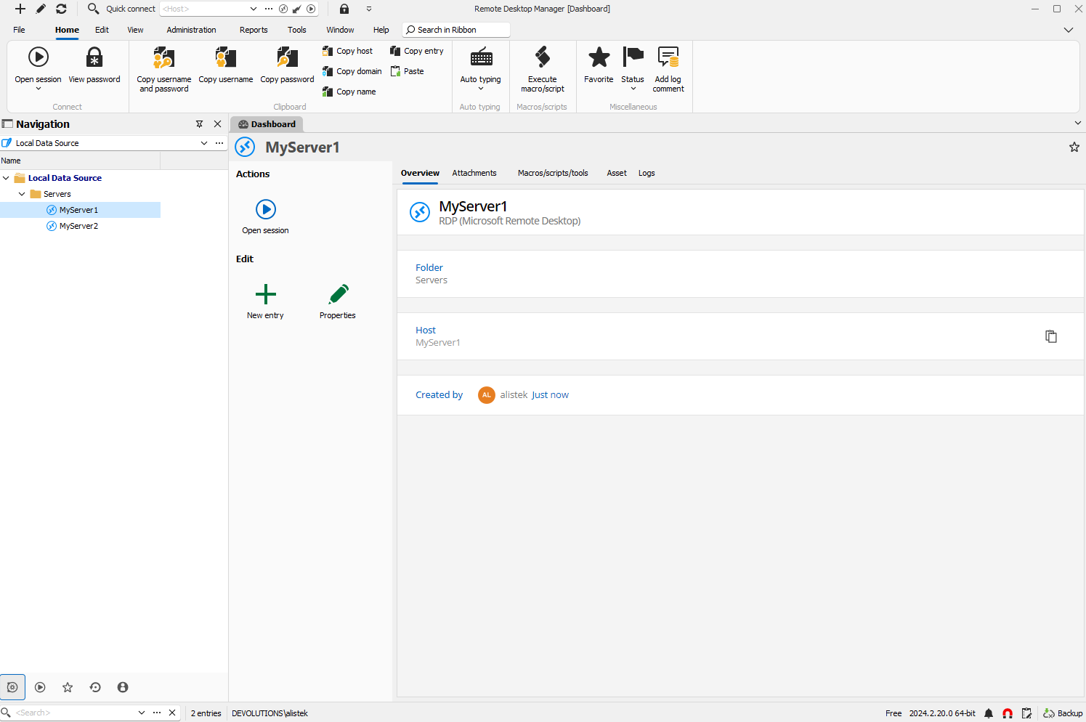Click the Open session ribbon icon
The image size is (1086, 722).
[x=39, y=57]
